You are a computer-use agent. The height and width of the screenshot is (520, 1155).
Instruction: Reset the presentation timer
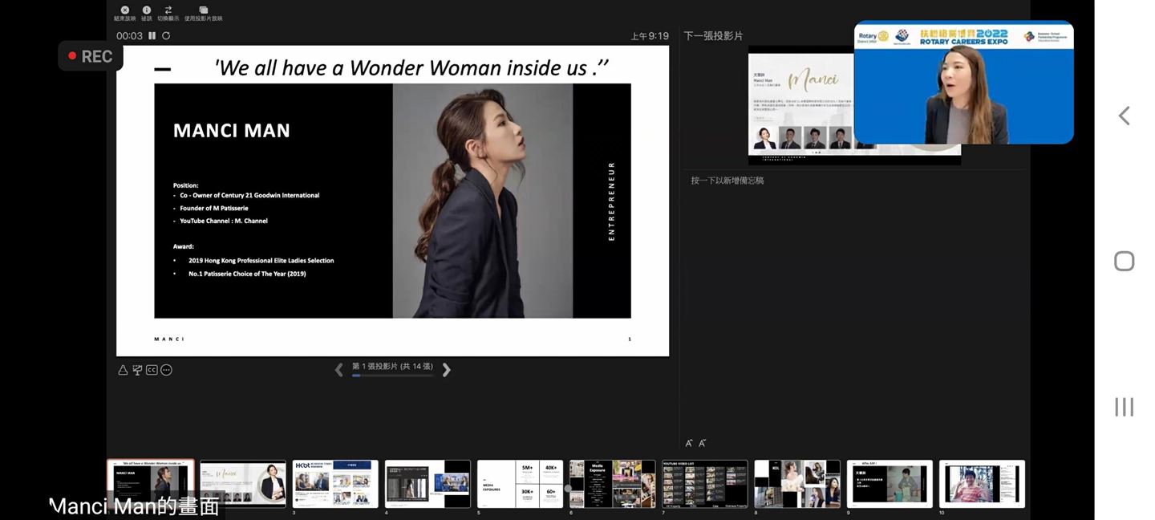point(166,36)
